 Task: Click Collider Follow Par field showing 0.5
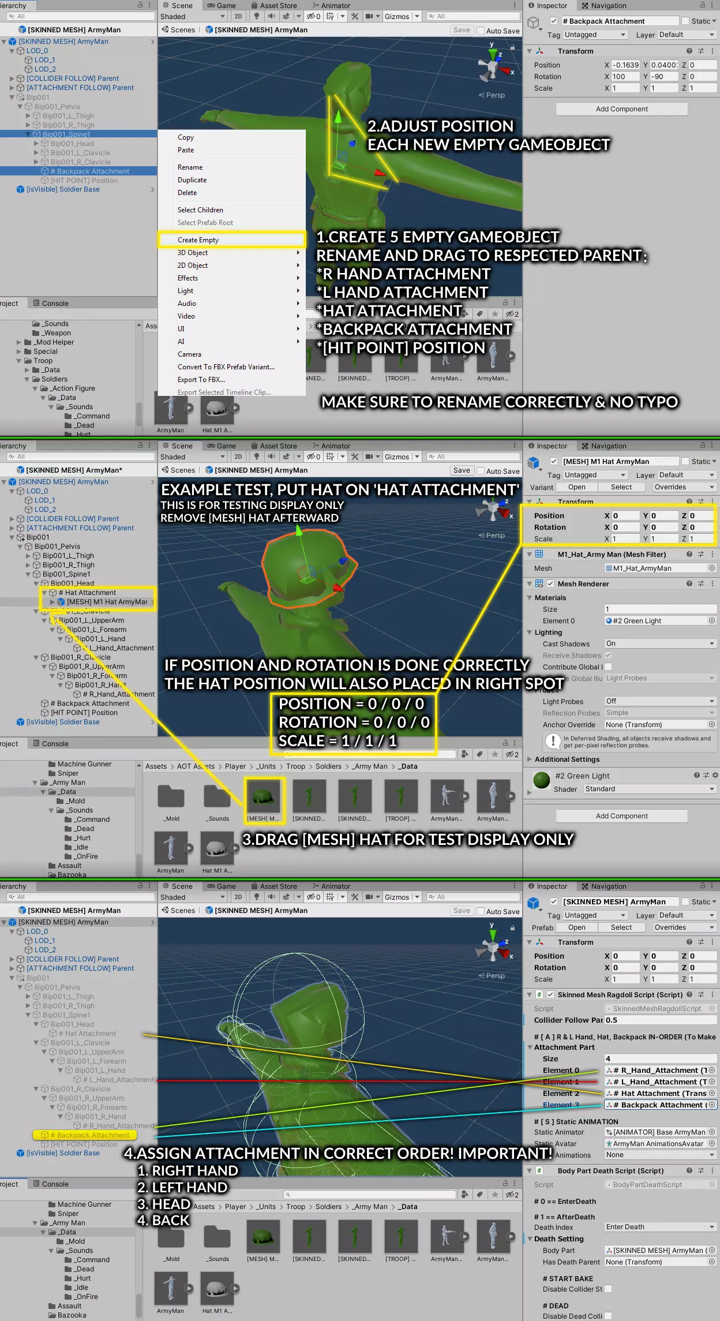pyautogui.click(x=660, y=1020)
